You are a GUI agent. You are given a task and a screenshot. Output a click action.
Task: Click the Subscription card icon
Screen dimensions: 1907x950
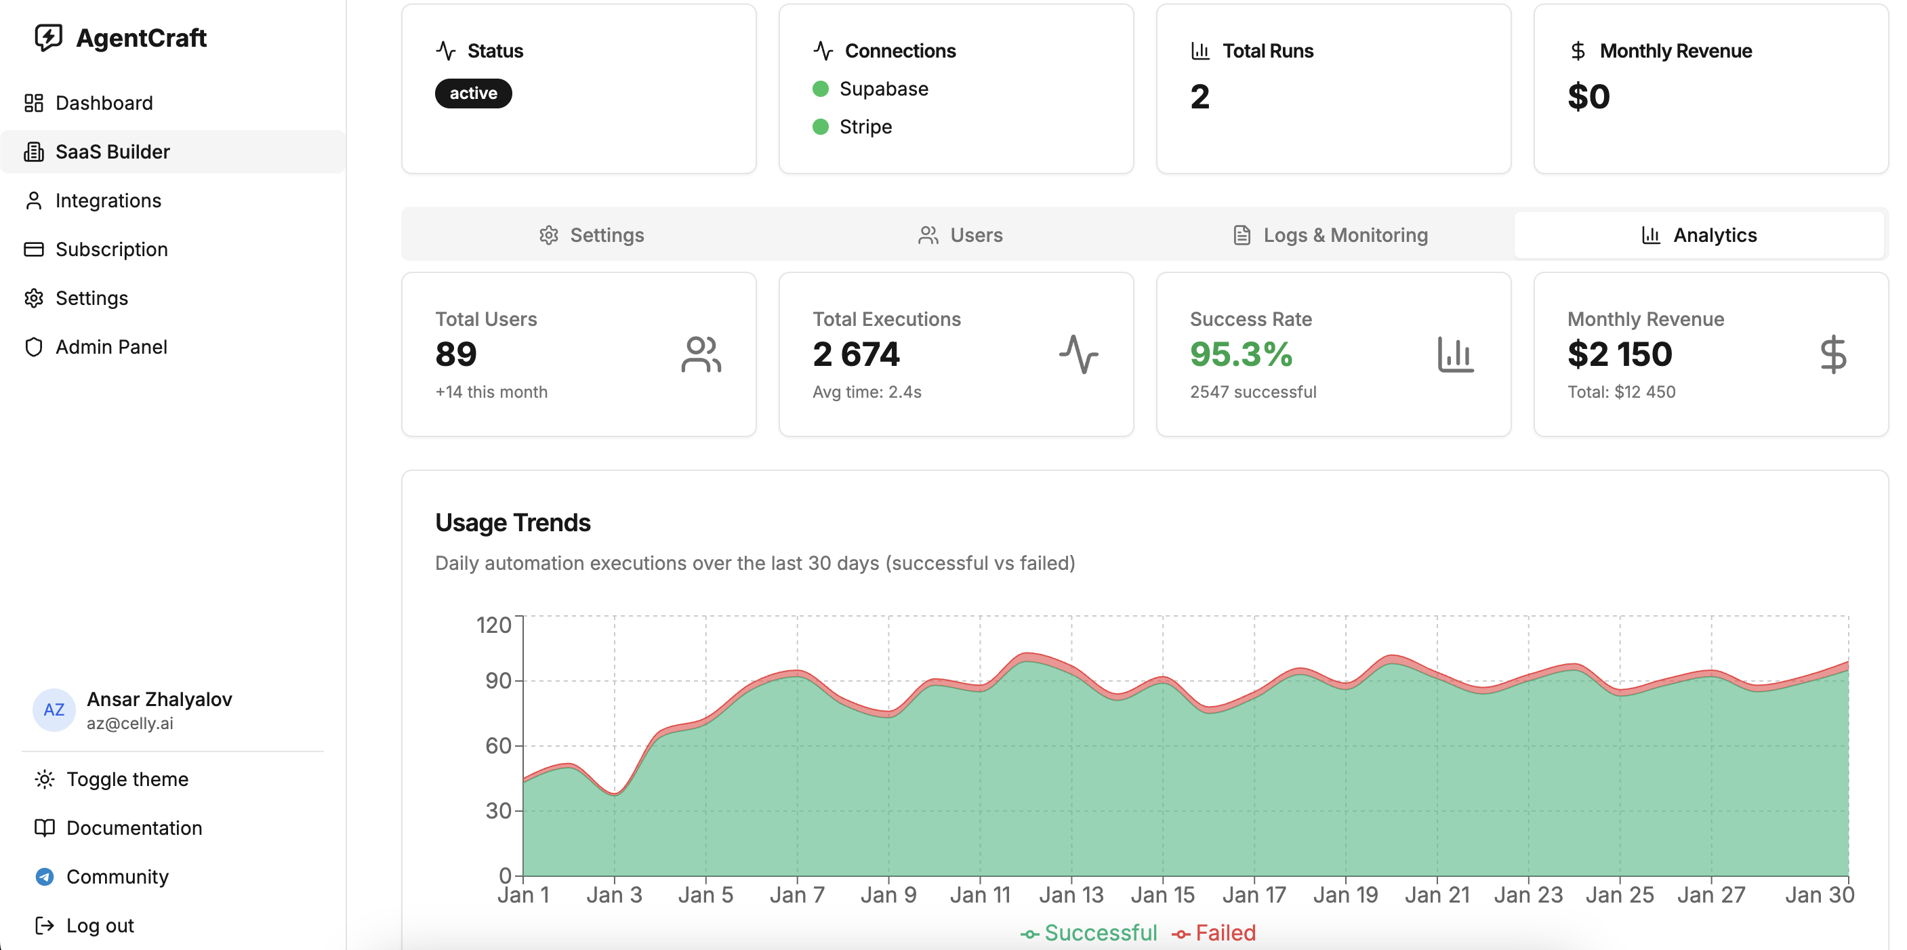(34, 249)
